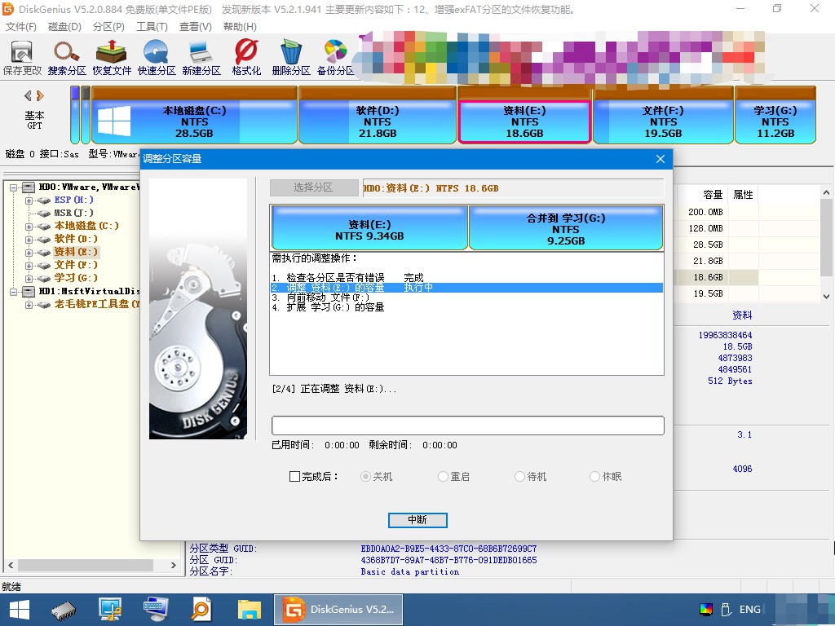Expand the 资料(E:) tree node
This screenshot has width=835, height=626.
(x=29, y=253)
